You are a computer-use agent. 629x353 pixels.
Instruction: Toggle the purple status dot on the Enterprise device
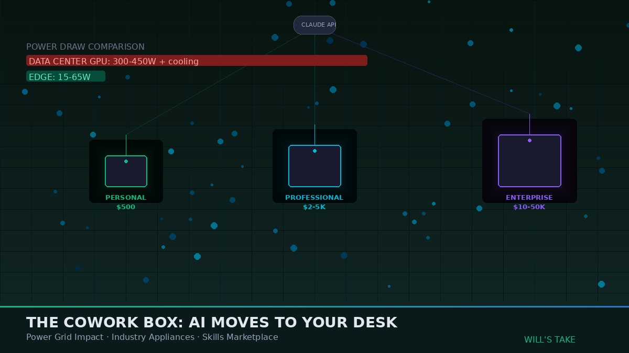tap(529, 140)
